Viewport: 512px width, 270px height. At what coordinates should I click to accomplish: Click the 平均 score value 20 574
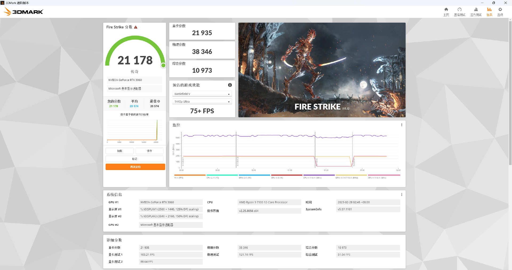point(134,106)
